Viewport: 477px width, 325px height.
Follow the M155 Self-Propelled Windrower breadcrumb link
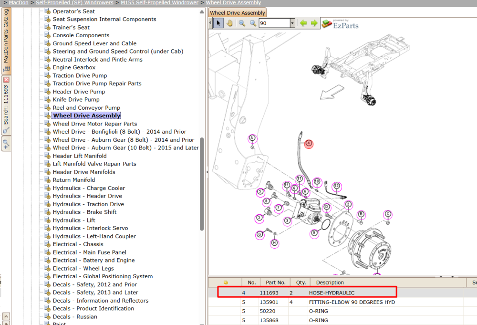[159, 3]
